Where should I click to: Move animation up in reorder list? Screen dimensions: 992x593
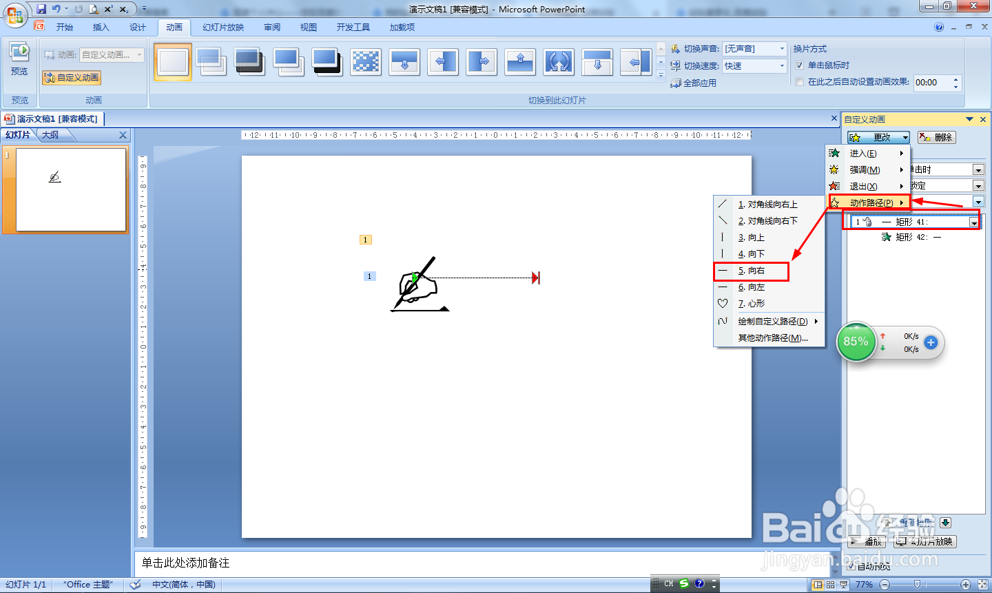(889, 523)
